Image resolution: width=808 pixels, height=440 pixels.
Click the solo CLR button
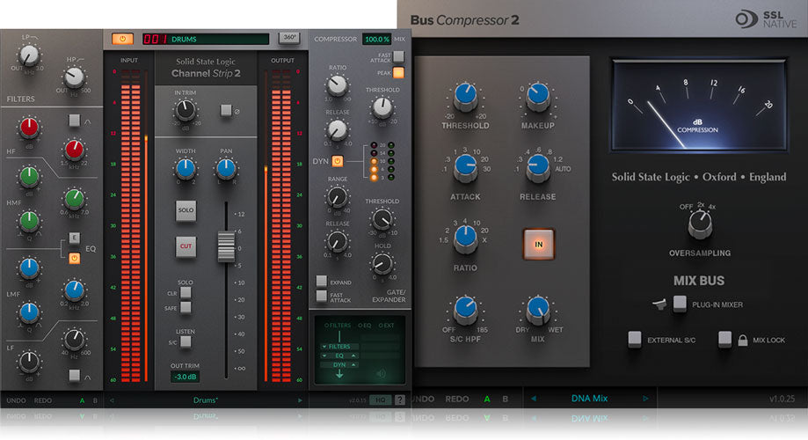(186, 292)
